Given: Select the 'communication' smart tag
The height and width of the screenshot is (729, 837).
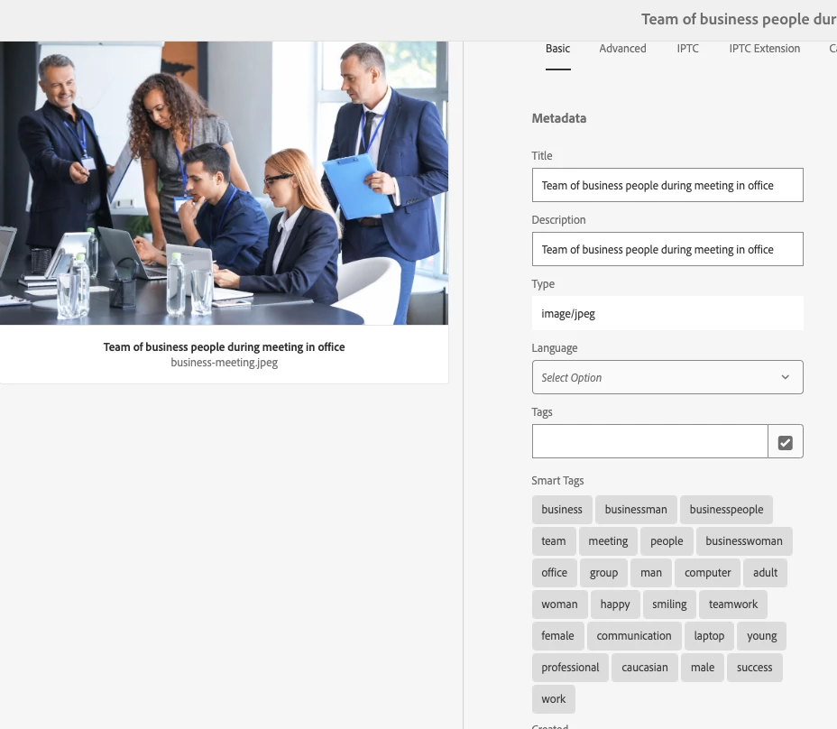Looking at the screenshot, I should (x=634, y=635).
